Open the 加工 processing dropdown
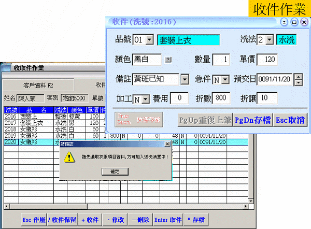The image size is (311, 229). (145, 98)
